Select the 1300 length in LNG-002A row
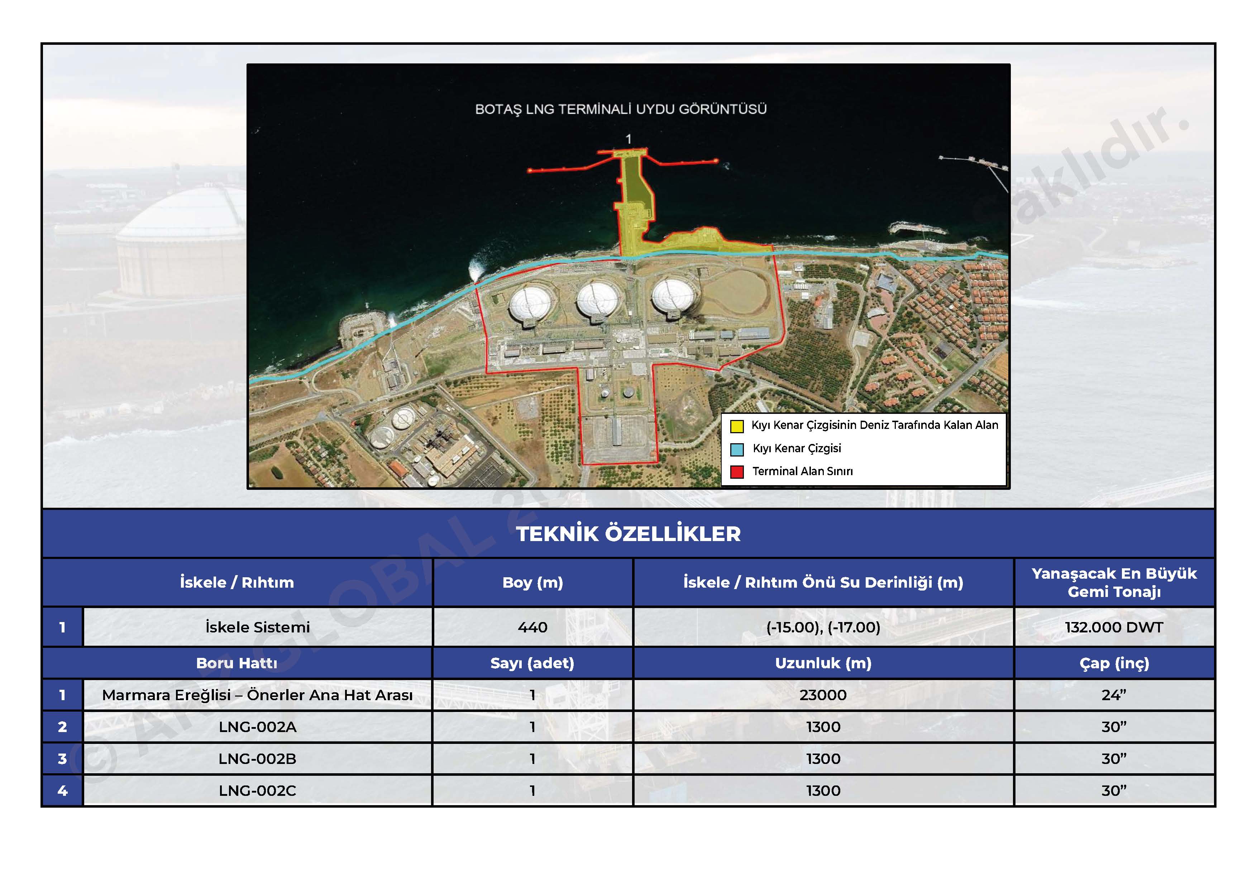1257x889 pixels. [823, 727]
